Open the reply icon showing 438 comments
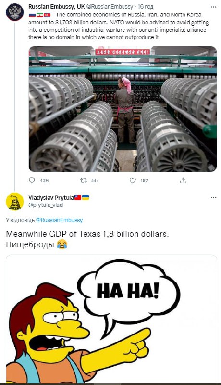This screenshot has height=385, width=221. (32, 180)
